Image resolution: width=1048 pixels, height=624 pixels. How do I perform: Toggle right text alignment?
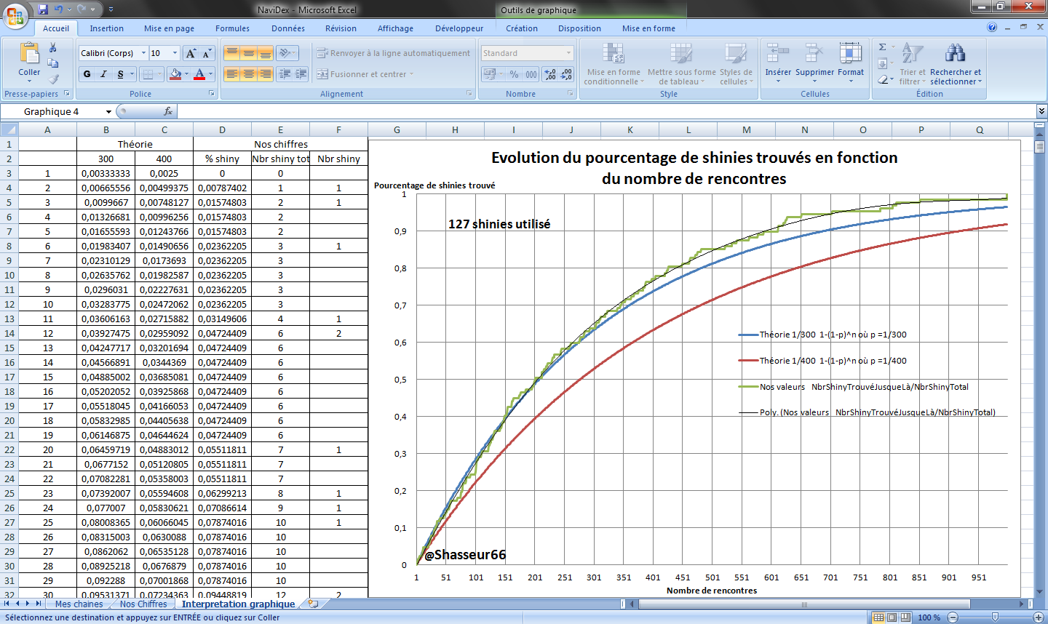tap(265, 74)
